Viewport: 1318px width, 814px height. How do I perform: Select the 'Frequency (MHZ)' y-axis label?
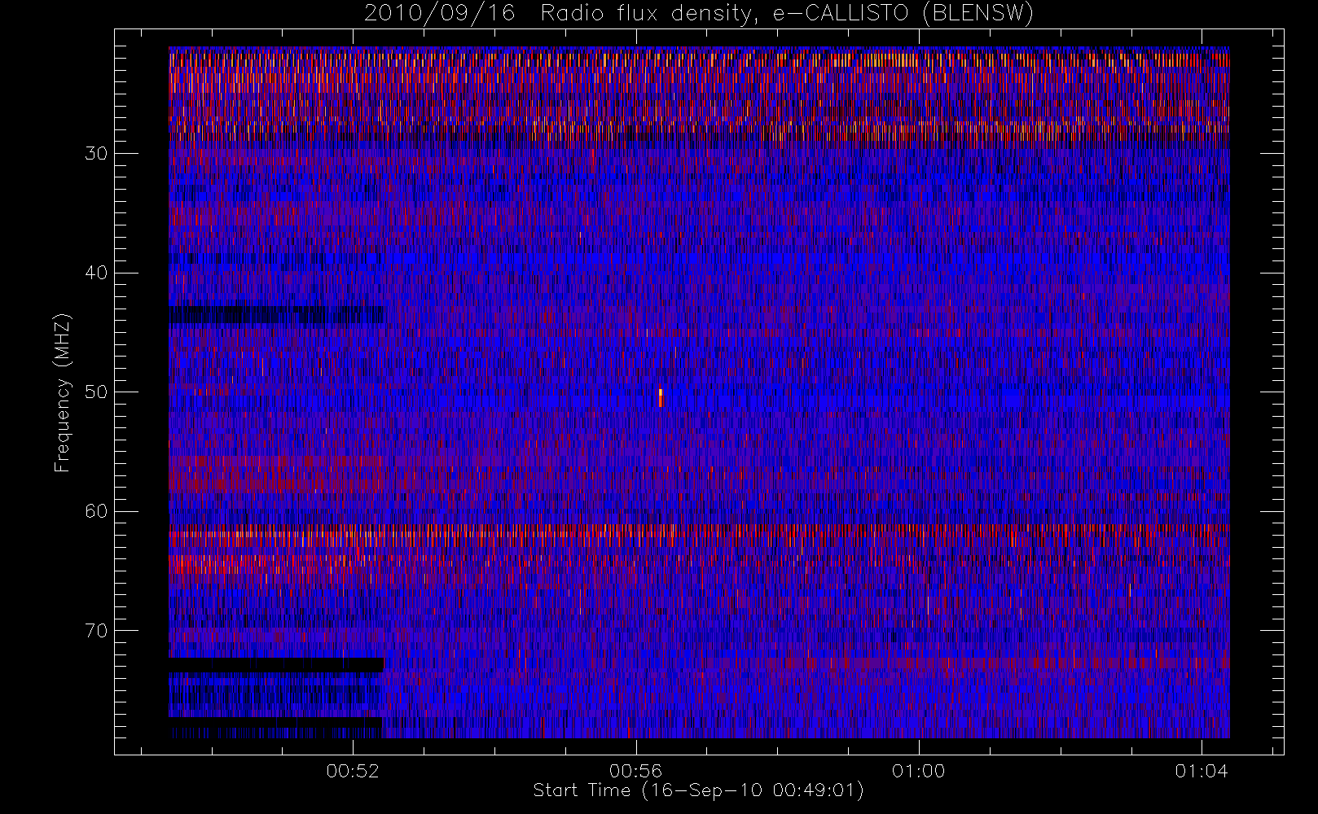tap(63, 392)
